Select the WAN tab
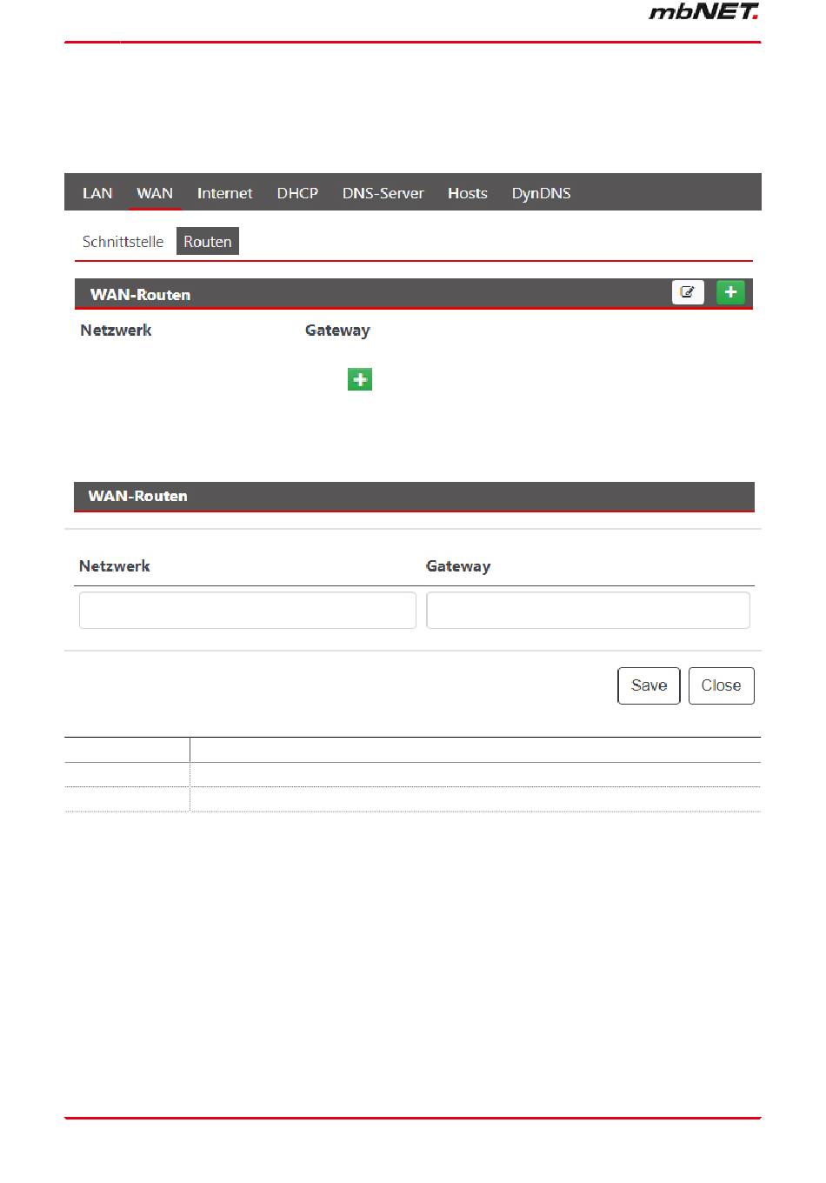 click(155, 193)
